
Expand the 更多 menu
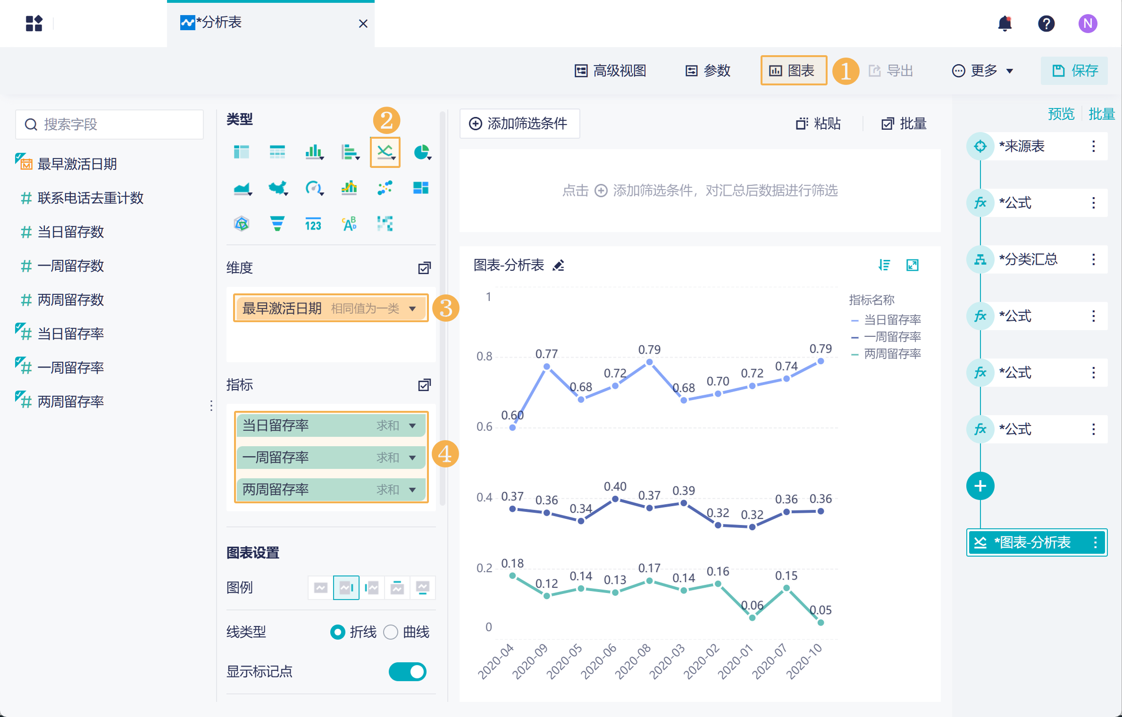[x=983, y=71]
